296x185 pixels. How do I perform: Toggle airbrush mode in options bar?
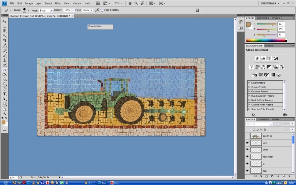click(x=97, y=10)
